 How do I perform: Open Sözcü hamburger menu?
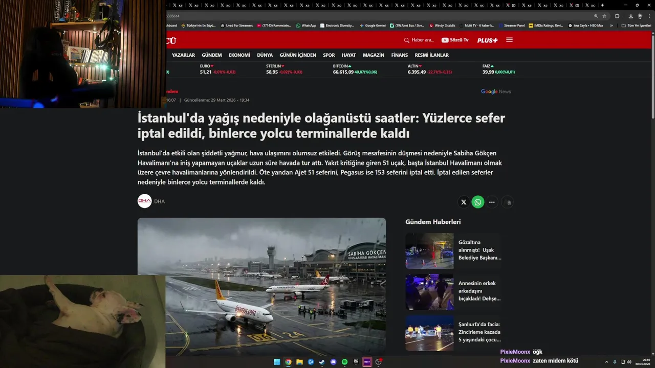(x=509, y=40)
